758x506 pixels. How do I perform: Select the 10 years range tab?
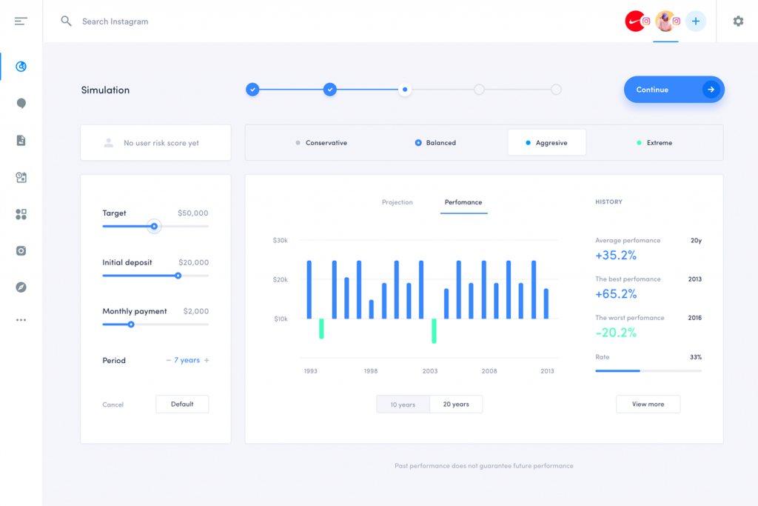tap(403, 405)
